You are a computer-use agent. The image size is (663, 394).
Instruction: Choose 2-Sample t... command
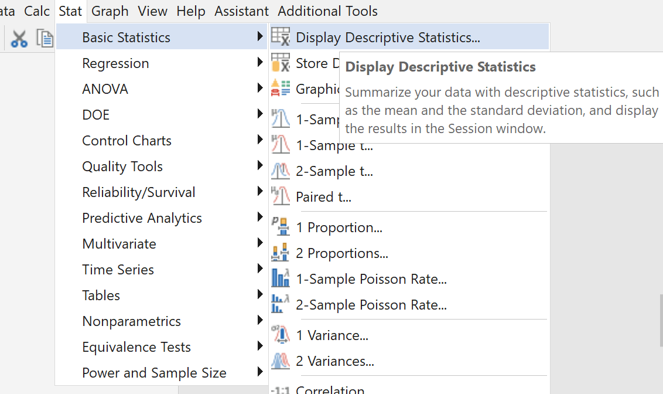pyautogui.click(x=409, y=171)
